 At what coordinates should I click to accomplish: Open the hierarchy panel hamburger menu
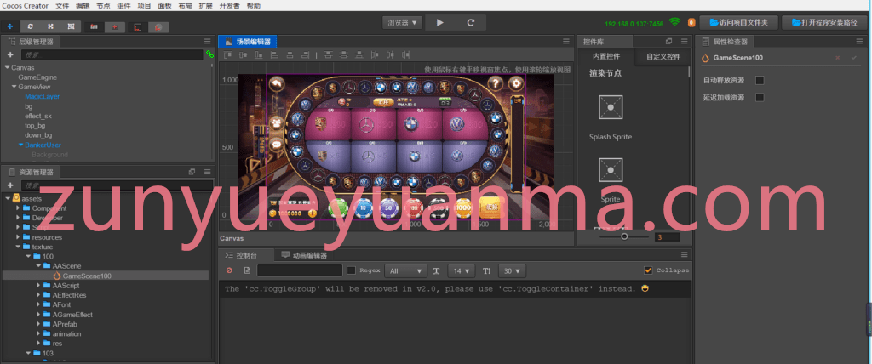pos(208,41)
